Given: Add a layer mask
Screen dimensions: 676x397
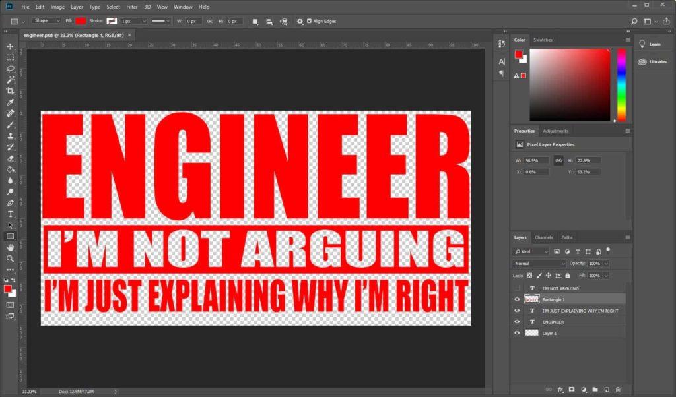Looking at the screenshot, I should click(x=572, y=390).
